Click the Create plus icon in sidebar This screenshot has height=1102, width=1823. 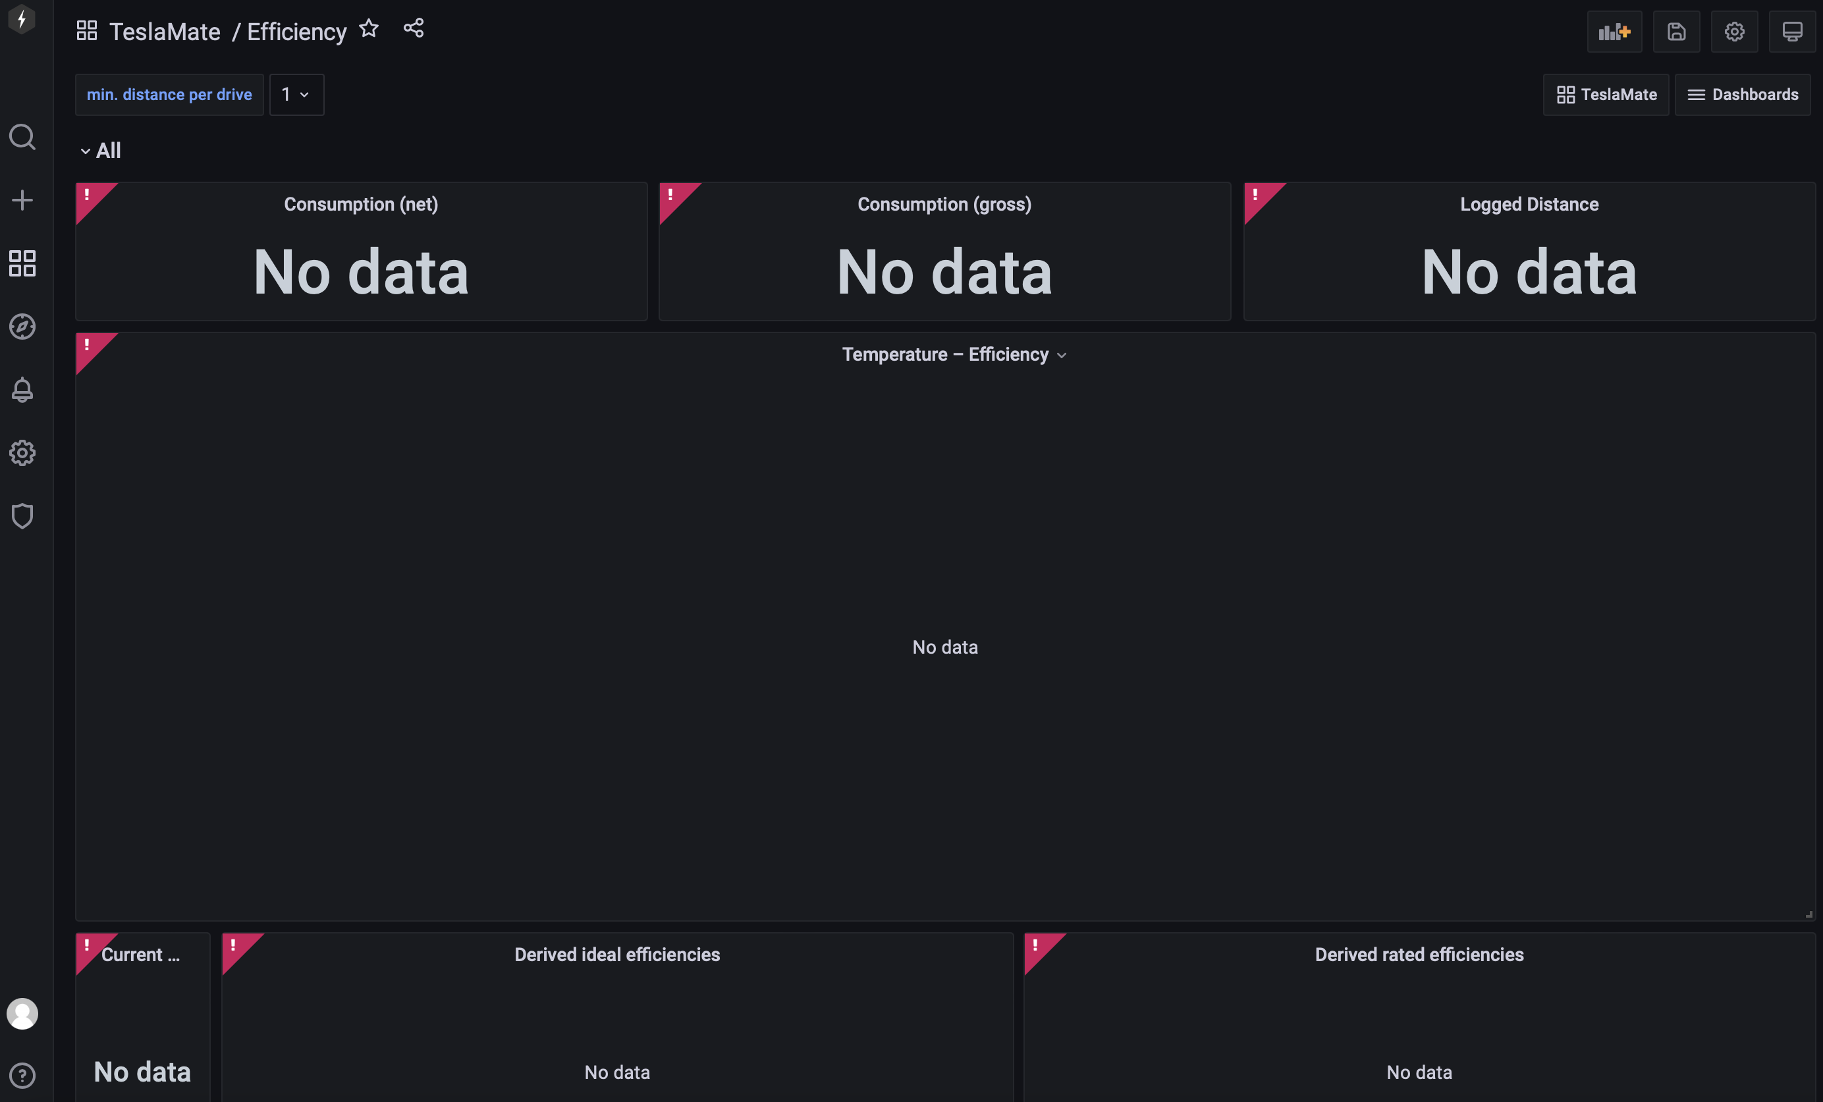[x=22, y=199]
